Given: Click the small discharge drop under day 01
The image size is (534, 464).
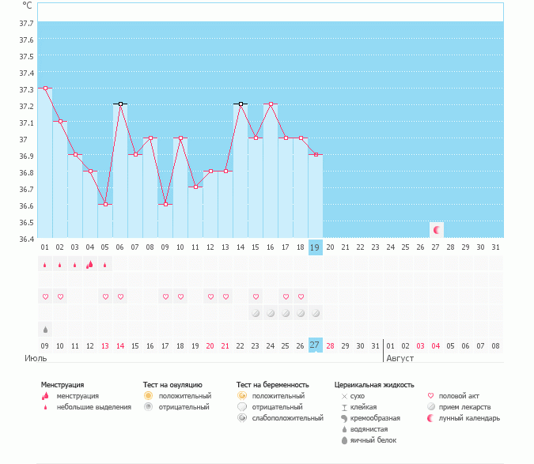Looking at the screenshot, I should 45,266.
